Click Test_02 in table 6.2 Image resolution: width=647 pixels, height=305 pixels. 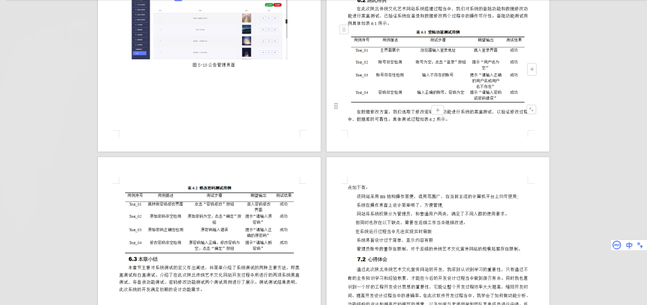point(135,217)
